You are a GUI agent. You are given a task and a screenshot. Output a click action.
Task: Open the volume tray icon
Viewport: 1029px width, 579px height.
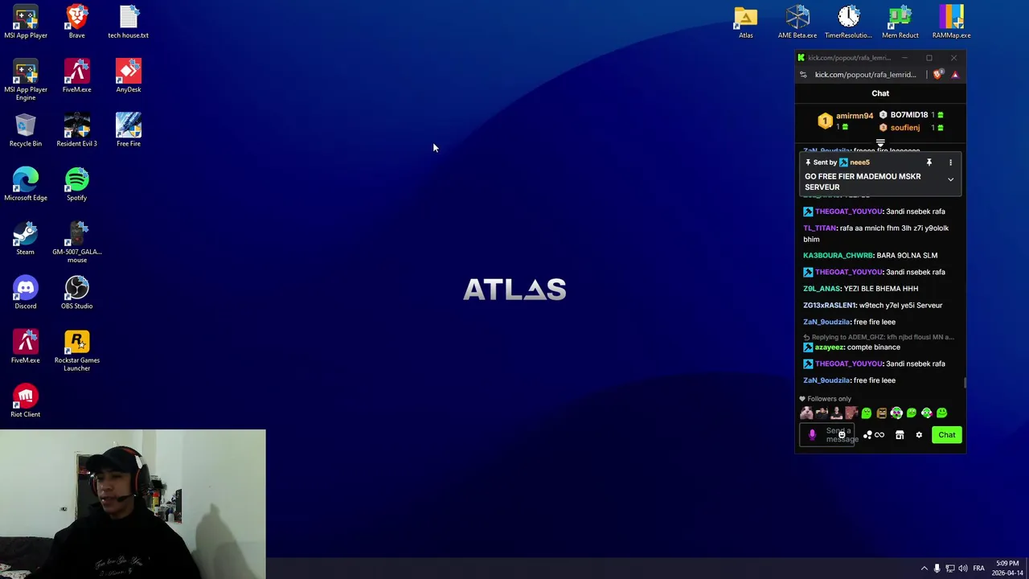click(962, 569)
